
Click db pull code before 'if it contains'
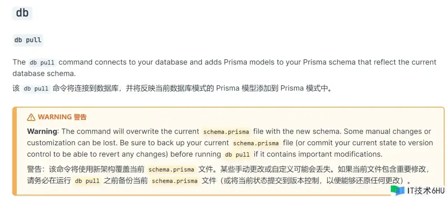[237, 154]
